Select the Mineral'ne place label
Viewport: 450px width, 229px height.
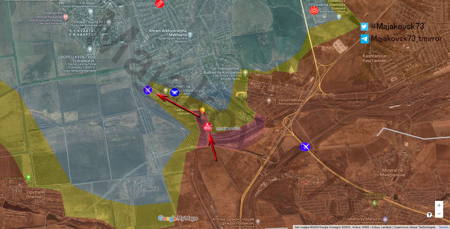pos(392,173)
